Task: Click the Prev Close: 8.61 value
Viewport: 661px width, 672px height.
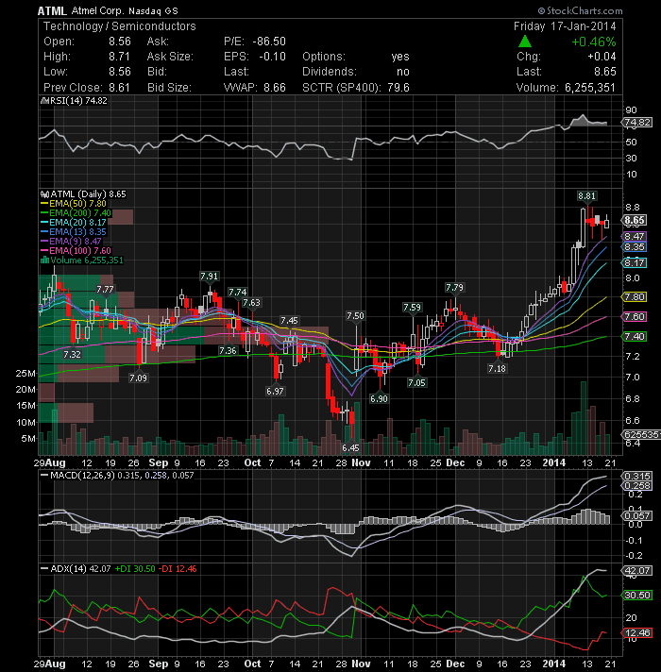Action: pos(87,88)
